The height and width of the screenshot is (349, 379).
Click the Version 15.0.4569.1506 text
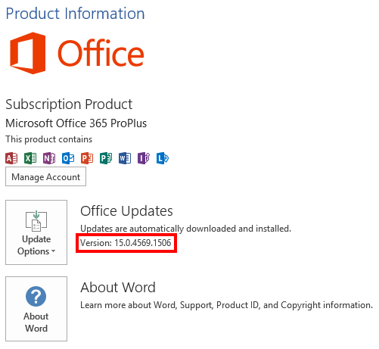click(x=126, y=243)
